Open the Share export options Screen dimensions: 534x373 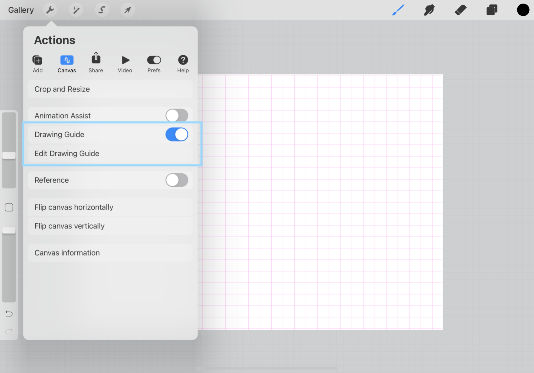pyautogui.click(x=95, y=63)
